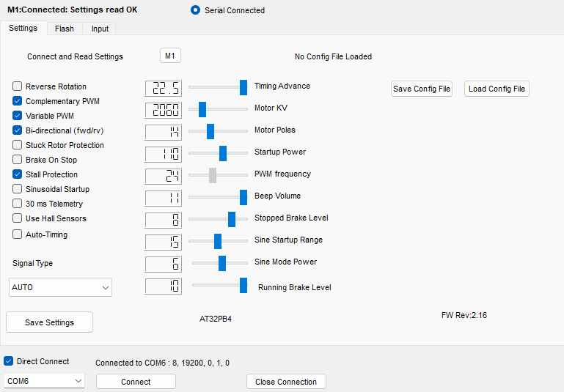
Task: Click Load Config File button
Action: pos(497,89)
